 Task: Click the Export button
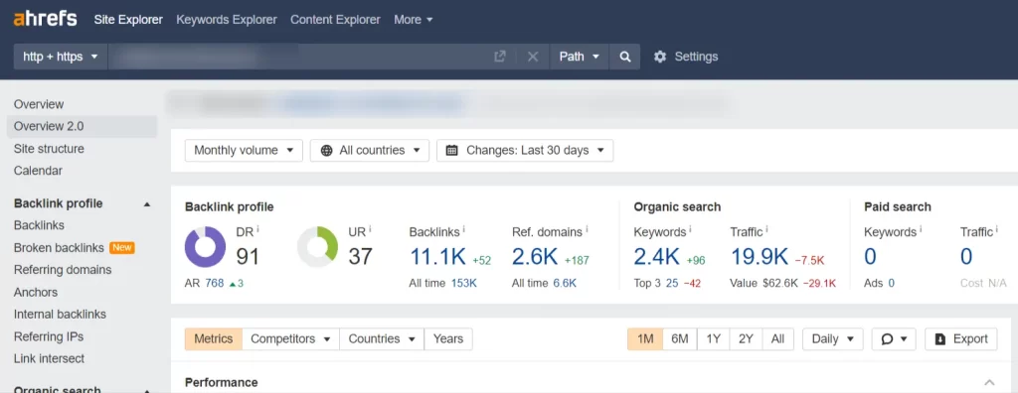961,339
